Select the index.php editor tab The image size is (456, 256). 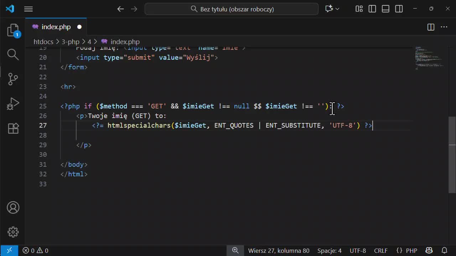(56, 27)
